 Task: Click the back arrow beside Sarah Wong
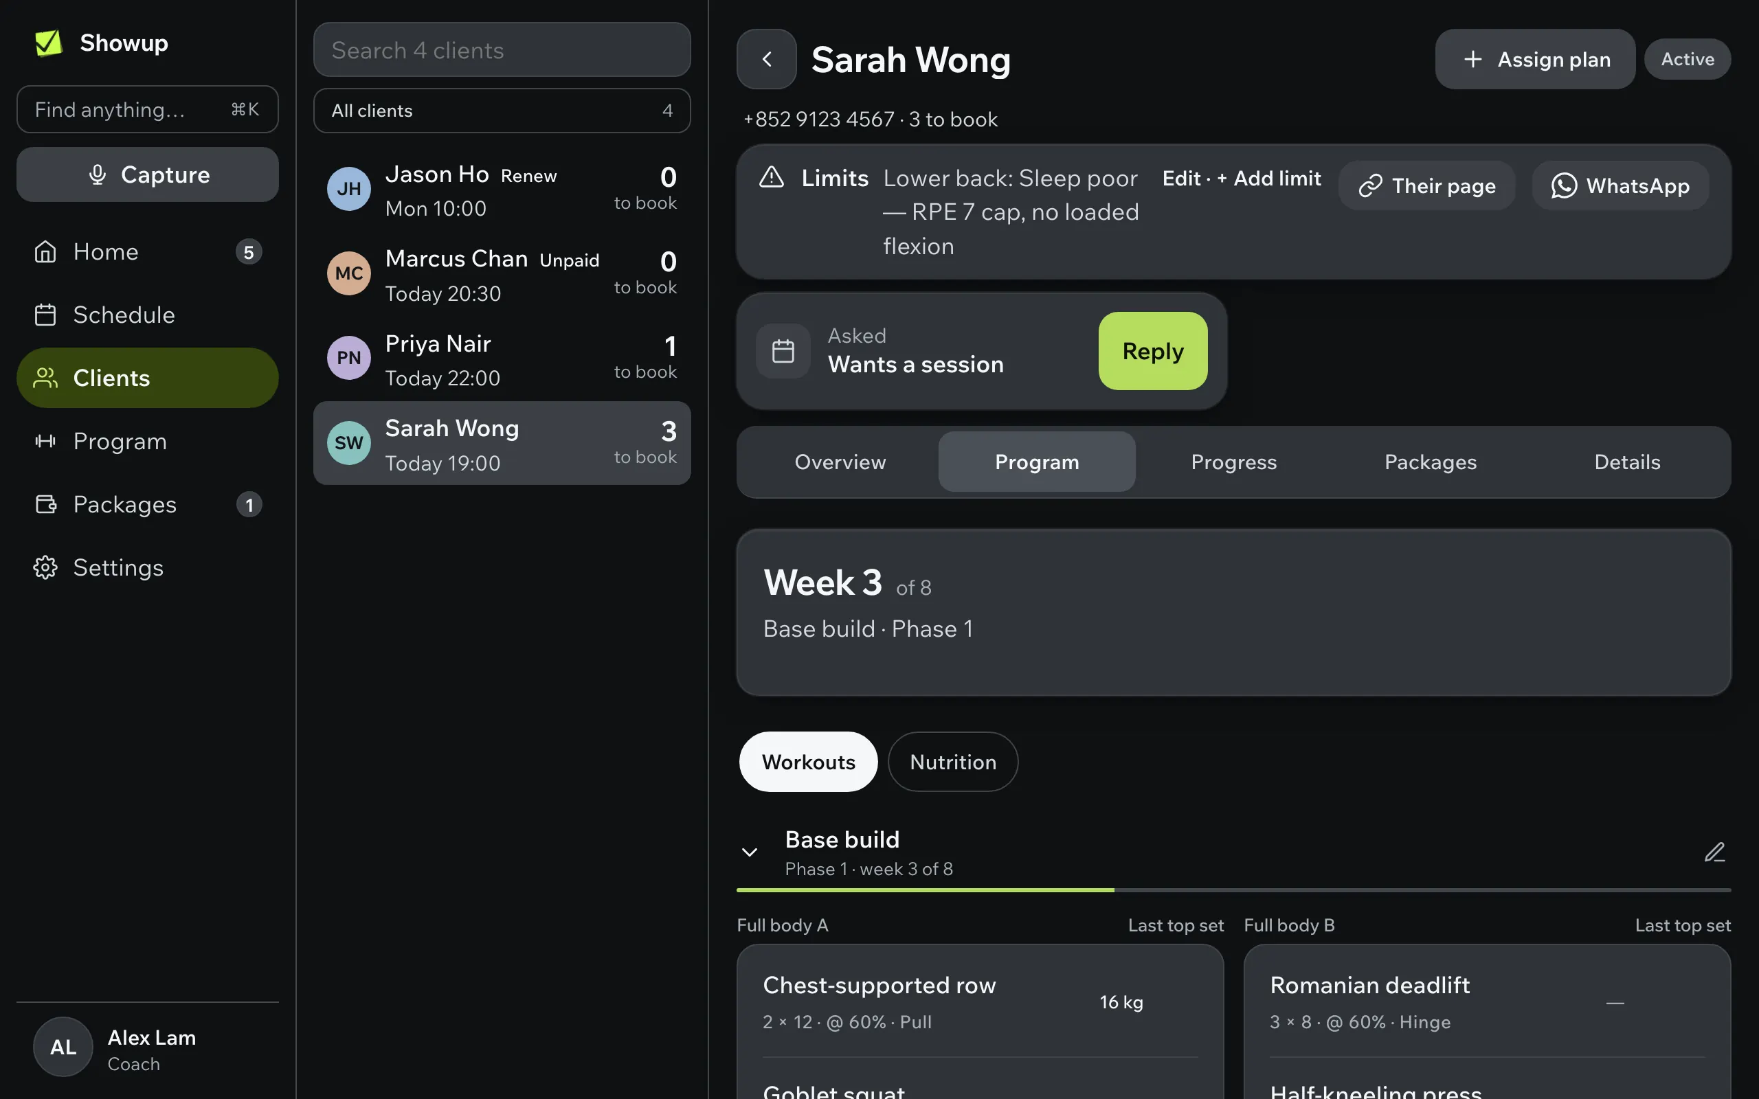coord(766,59)
